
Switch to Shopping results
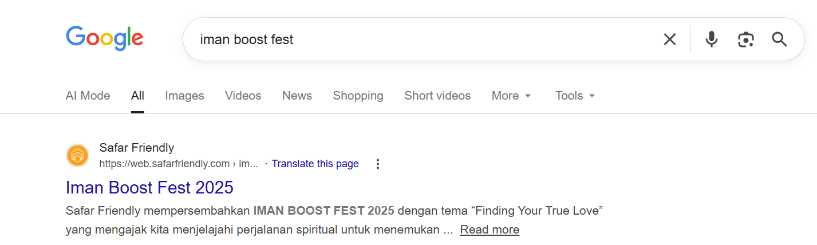(358, 96)
